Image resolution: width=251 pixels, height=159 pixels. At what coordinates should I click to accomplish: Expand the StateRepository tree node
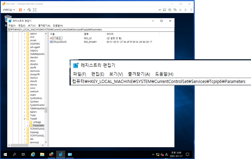point(24,54)
